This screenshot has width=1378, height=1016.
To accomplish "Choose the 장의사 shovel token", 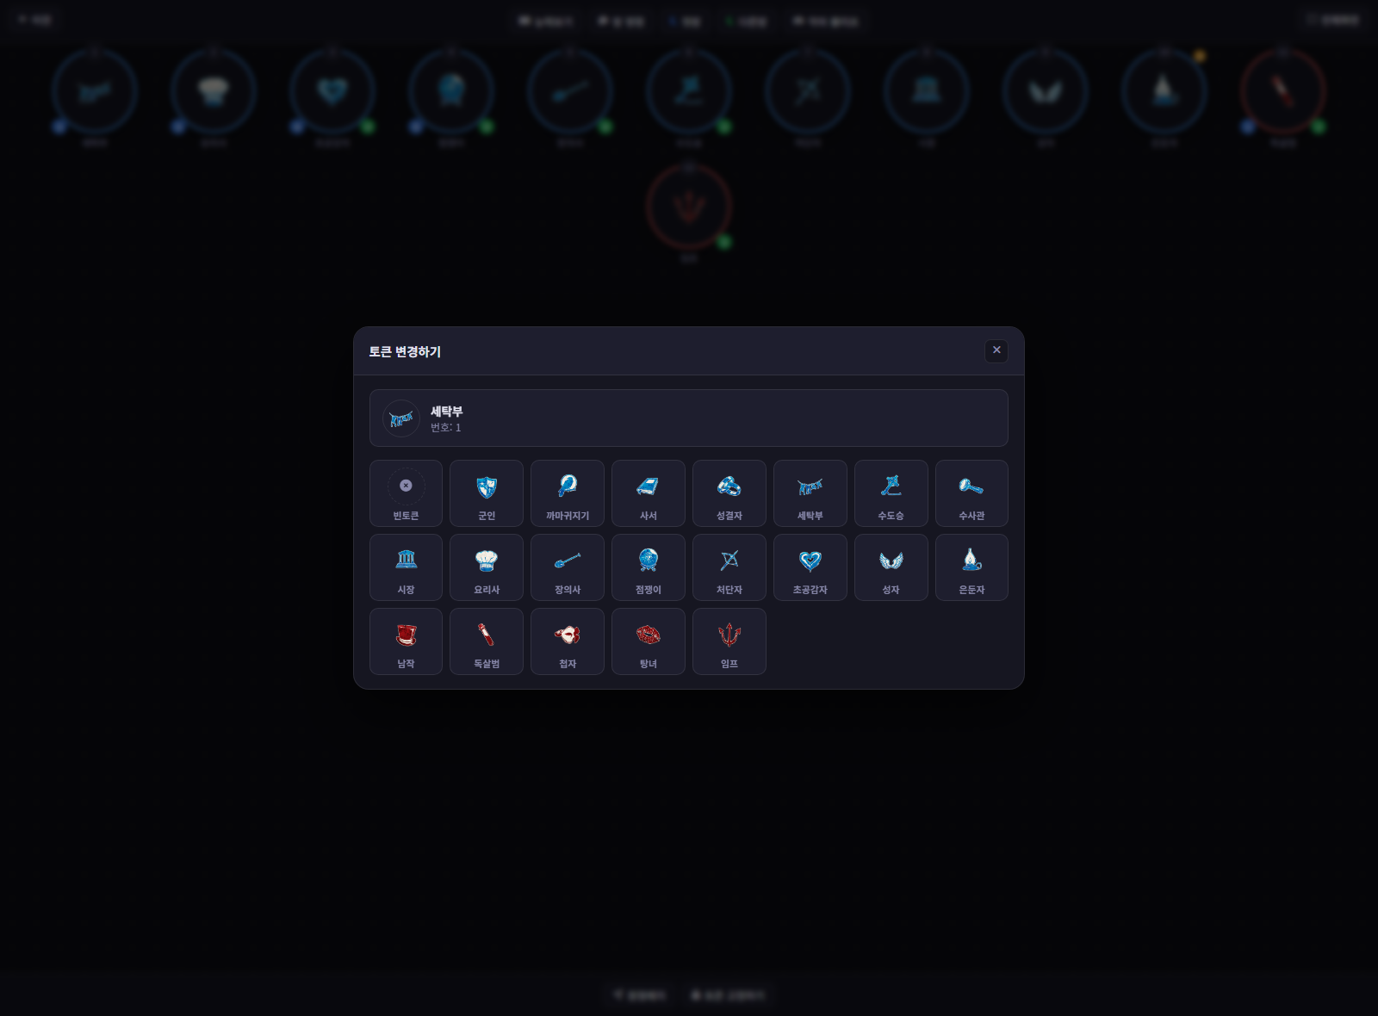I will pos(568,567).
